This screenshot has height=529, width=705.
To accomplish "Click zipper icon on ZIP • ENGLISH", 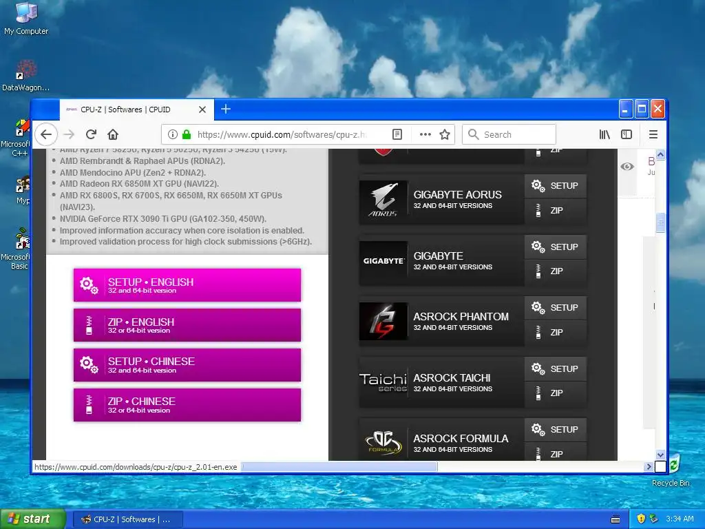I will click(89, 325).
